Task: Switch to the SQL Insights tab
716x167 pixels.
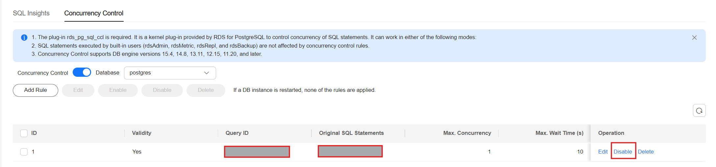Action: pyautogui.click(x=31, y=13)
